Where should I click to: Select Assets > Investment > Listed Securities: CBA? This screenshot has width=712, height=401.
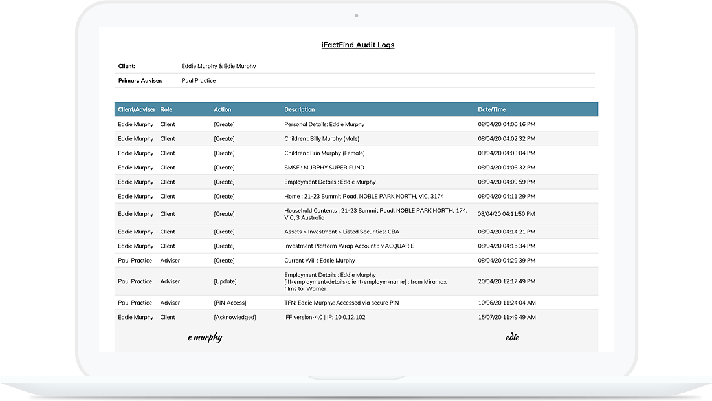(342, 232)
